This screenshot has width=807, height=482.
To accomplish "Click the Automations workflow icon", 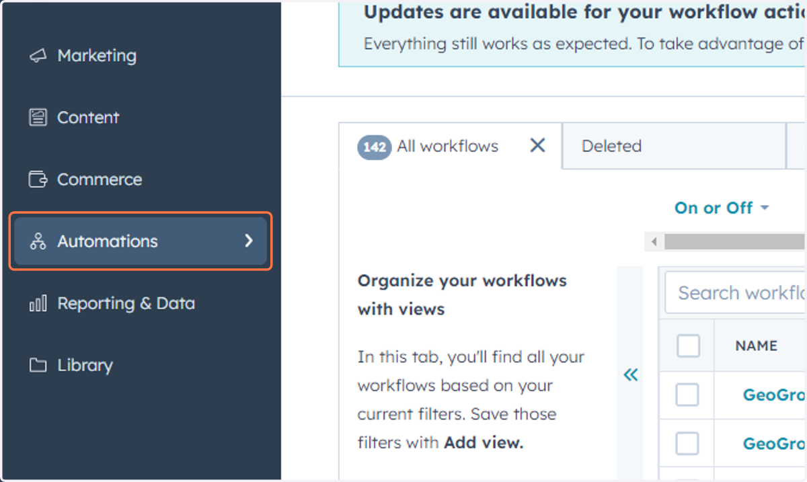I will pos(38,241).
